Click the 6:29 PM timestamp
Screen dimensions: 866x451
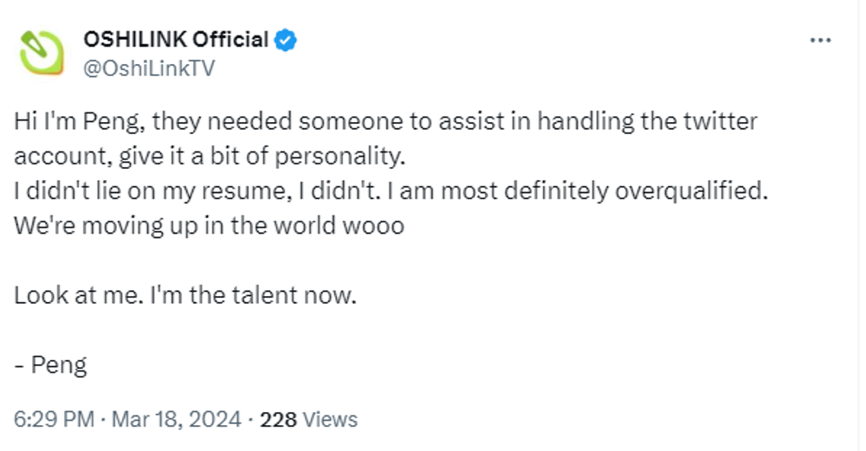(54, 420)
